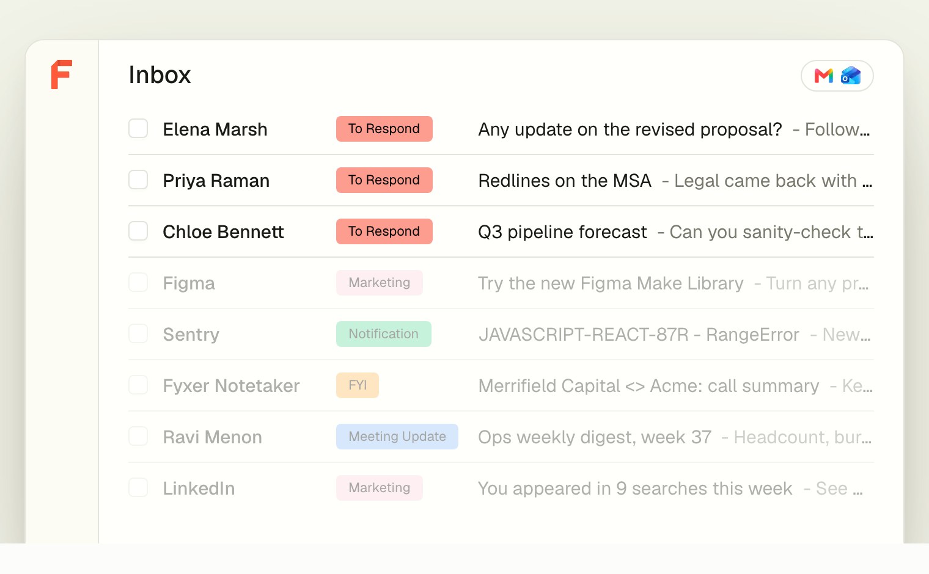The image size is (929, 574).
Task: Open the JAVASCRIPT-REACT-87R RangeError notification
Action: click(x=639, y=335)
